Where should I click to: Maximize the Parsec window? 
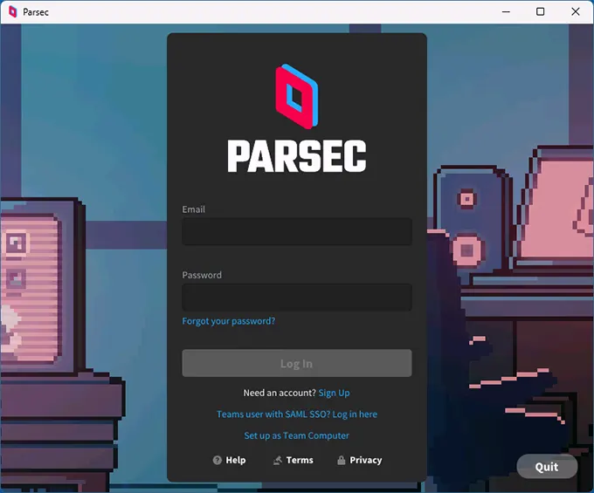point(541,11)
